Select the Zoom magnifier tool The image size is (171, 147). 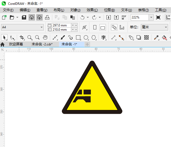point(30,38)
